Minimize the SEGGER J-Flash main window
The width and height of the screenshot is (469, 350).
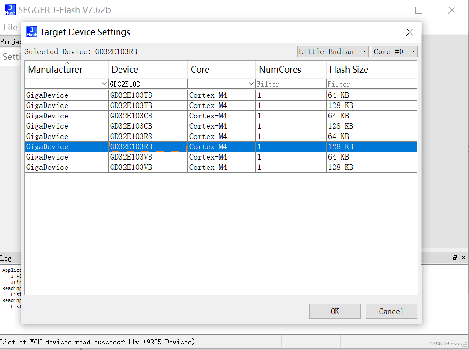point(387,10)
